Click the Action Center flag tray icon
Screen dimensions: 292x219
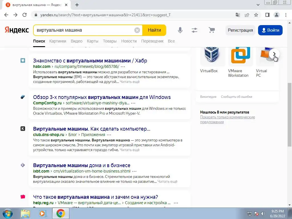[x=256, y=214]
